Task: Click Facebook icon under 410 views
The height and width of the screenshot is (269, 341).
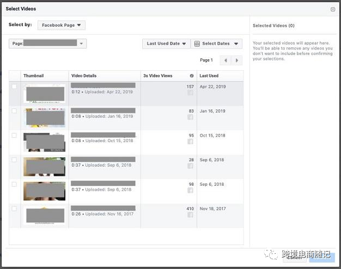Action: click(190, 215)
